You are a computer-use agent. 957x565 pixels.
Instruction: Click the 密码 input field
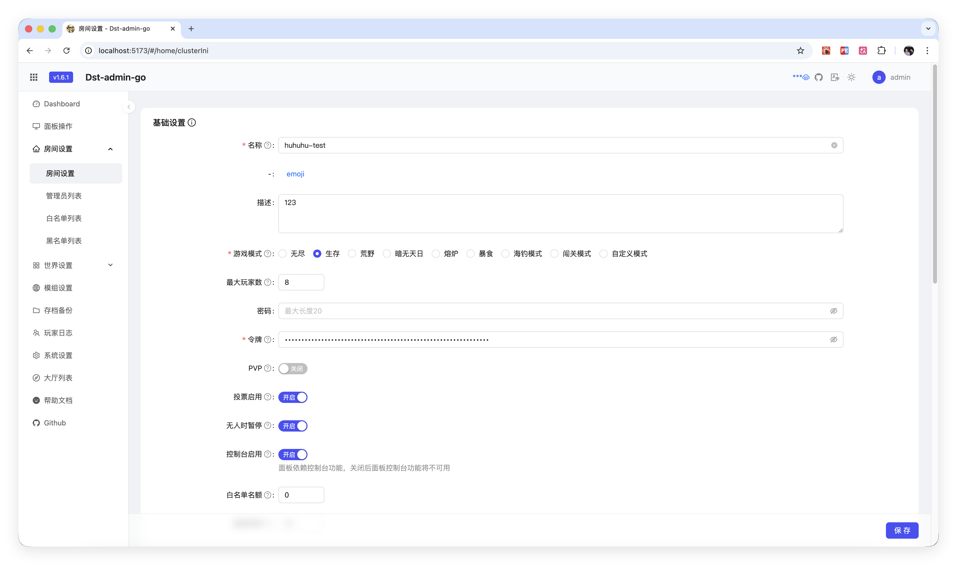click(560, 311)
